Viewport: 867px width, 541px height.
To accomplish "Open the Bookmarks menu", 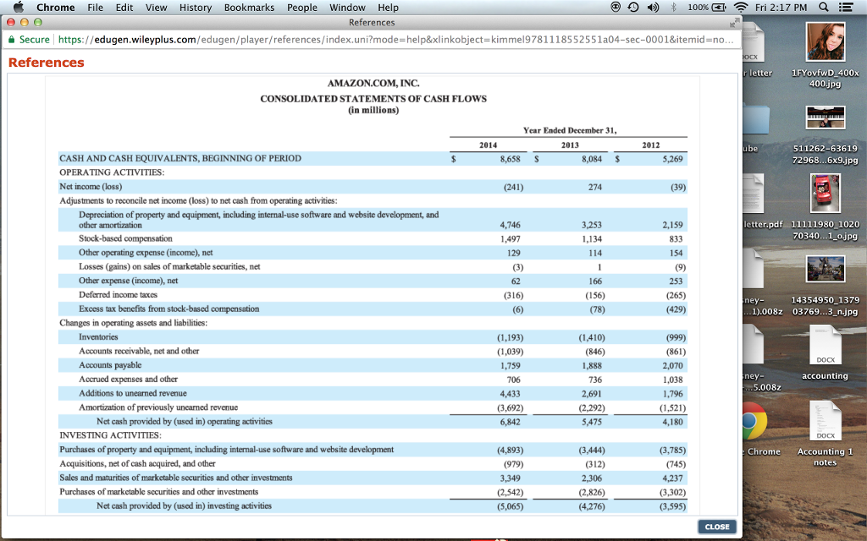I will pyautogui.click(x=249, y=7).
